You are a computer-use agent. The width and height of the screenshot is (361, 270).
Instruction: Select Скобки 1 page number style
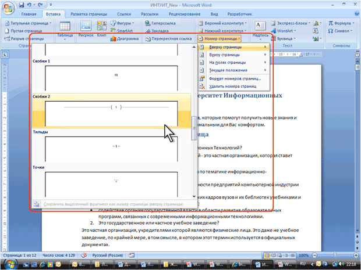tap(111, 75)
